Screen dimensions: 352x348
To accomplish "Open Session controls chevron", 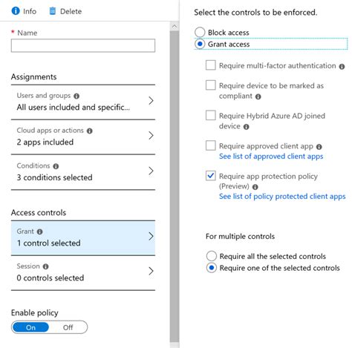I will tap(151, 271).
